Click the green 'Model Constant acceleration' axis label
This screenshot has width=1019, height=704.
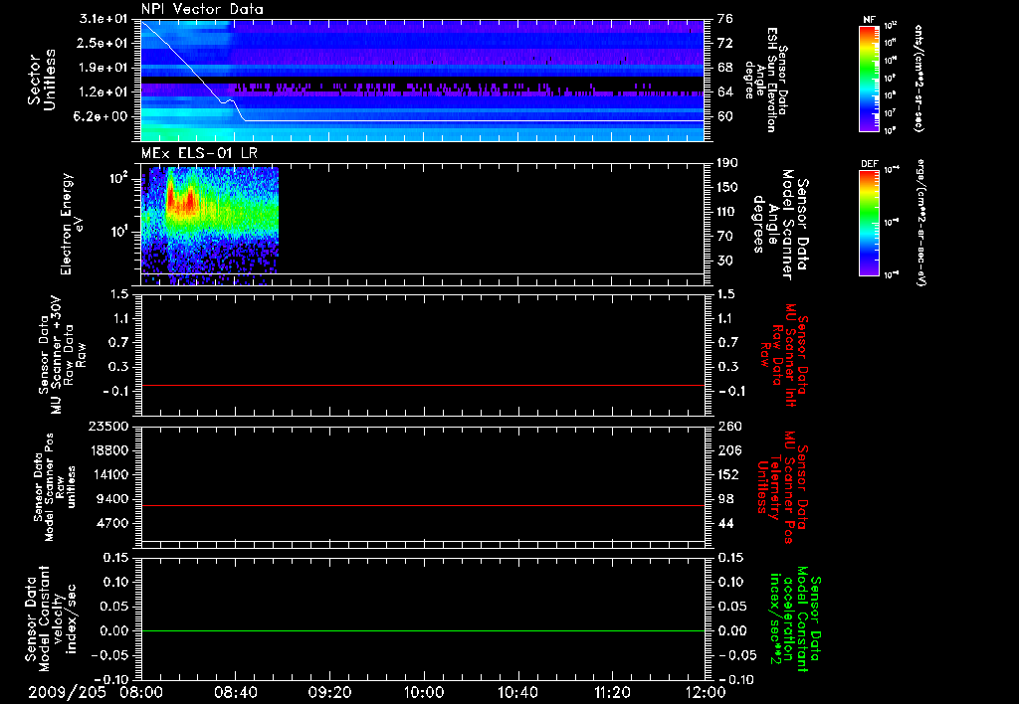click(795, 619)
